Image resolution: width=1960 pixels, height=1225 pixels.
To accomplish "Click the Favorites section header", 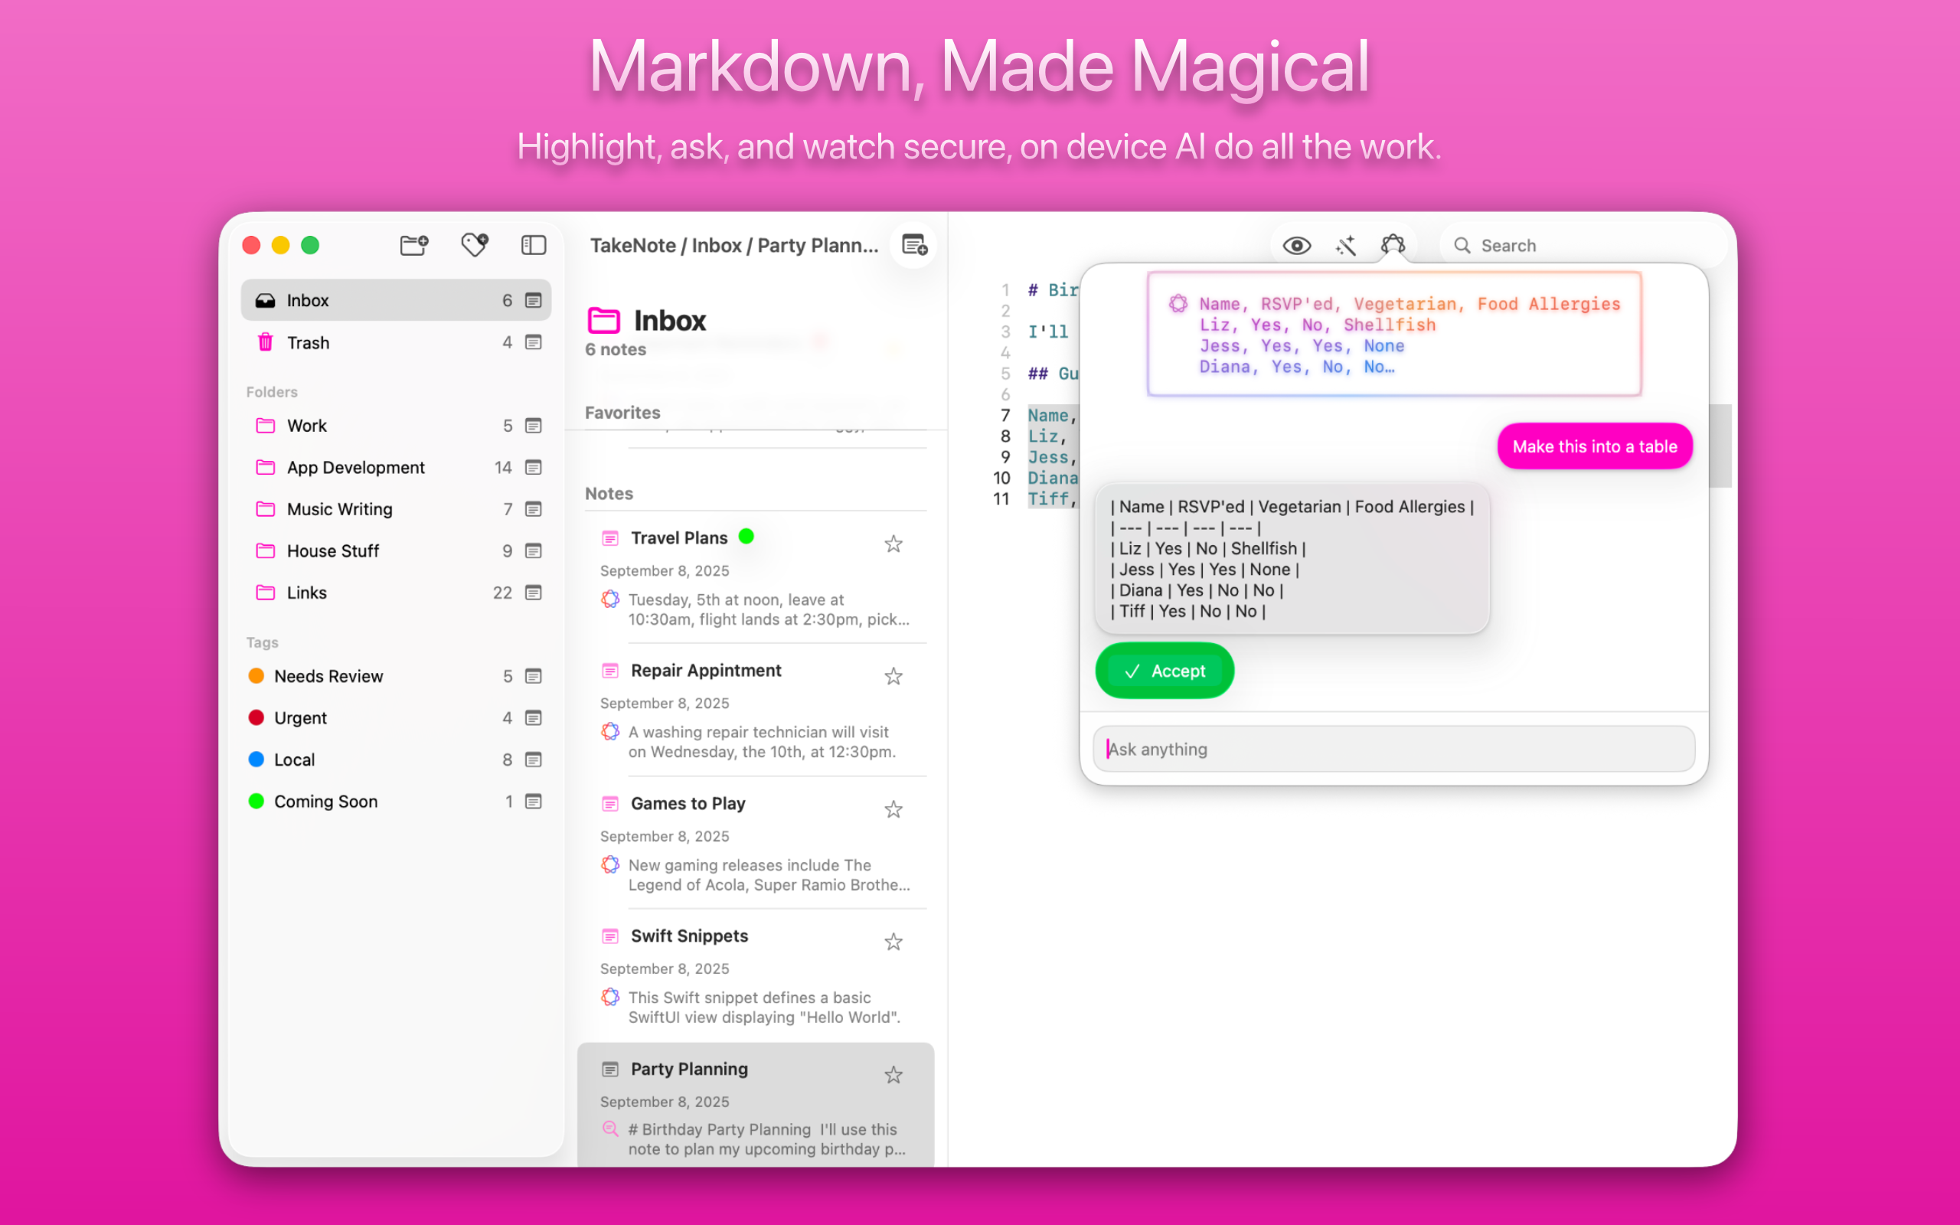I will pyautogui.click(x=622, y=413).
